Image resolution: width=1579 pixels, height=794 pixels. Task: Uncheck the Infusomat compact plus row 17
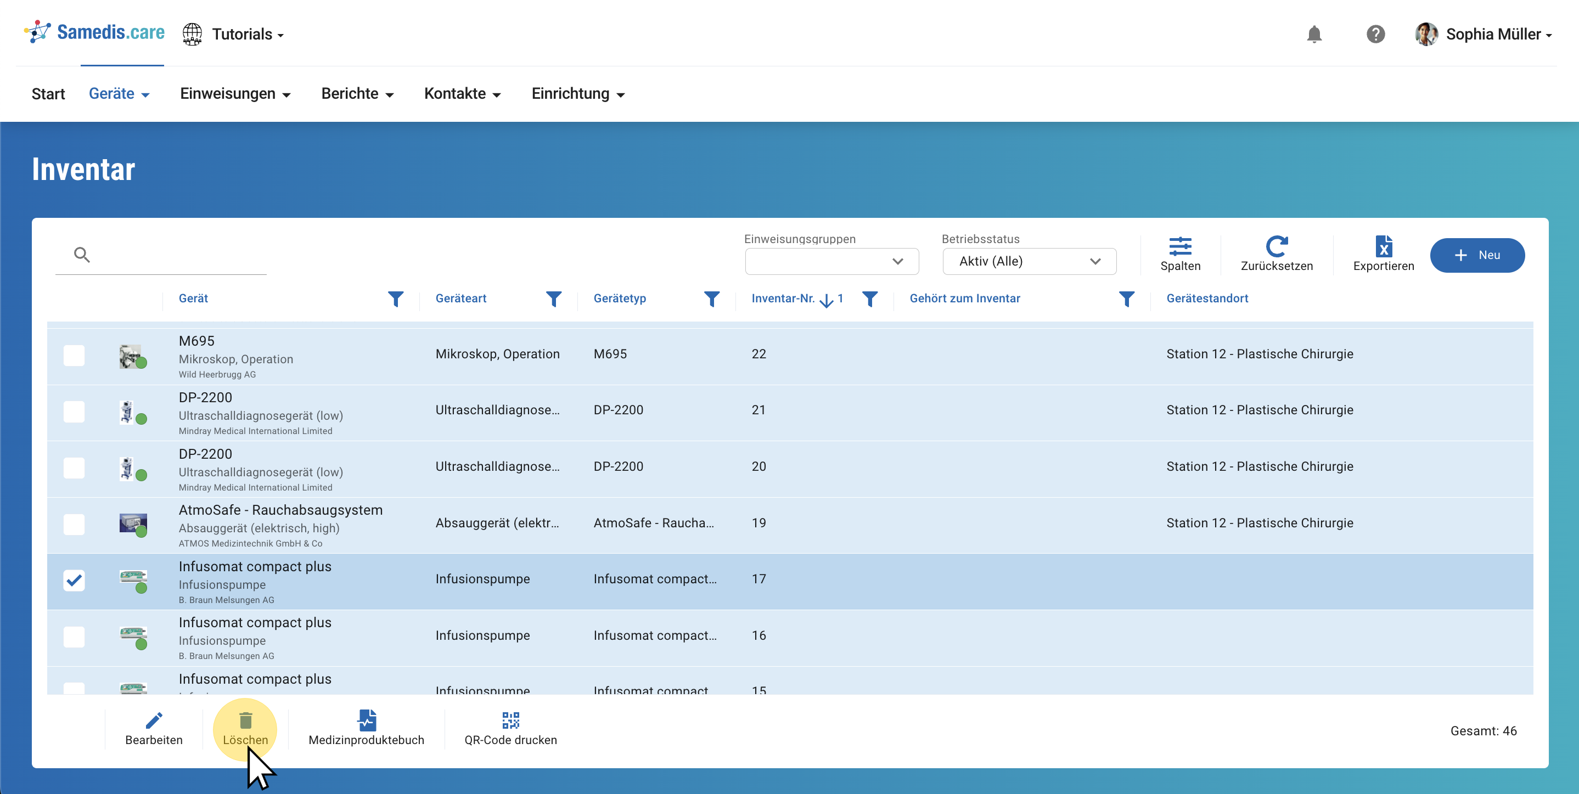pos(74,579)
